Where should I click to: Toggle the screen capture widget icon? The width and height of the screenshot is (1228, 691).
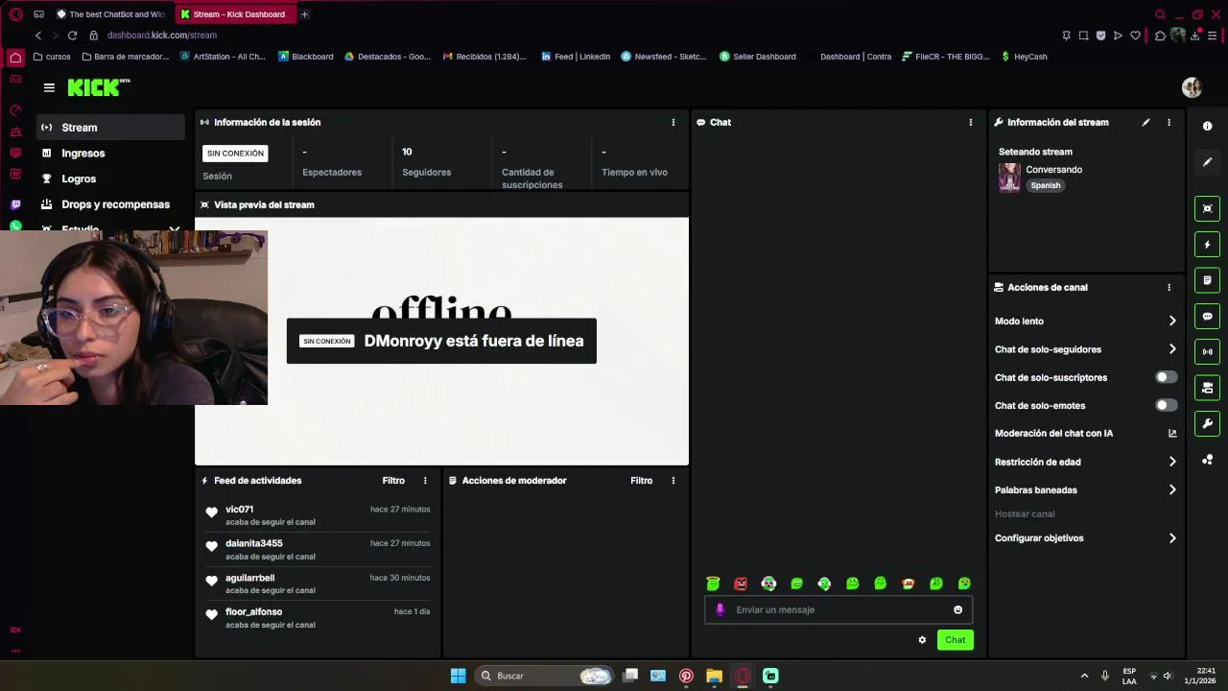(x=1207, y=208)
